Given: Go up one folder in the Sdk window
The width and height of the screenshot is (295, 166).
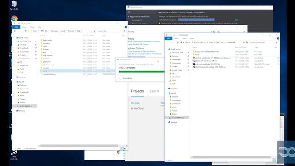Looking at the screenshot, I should 26,31.
